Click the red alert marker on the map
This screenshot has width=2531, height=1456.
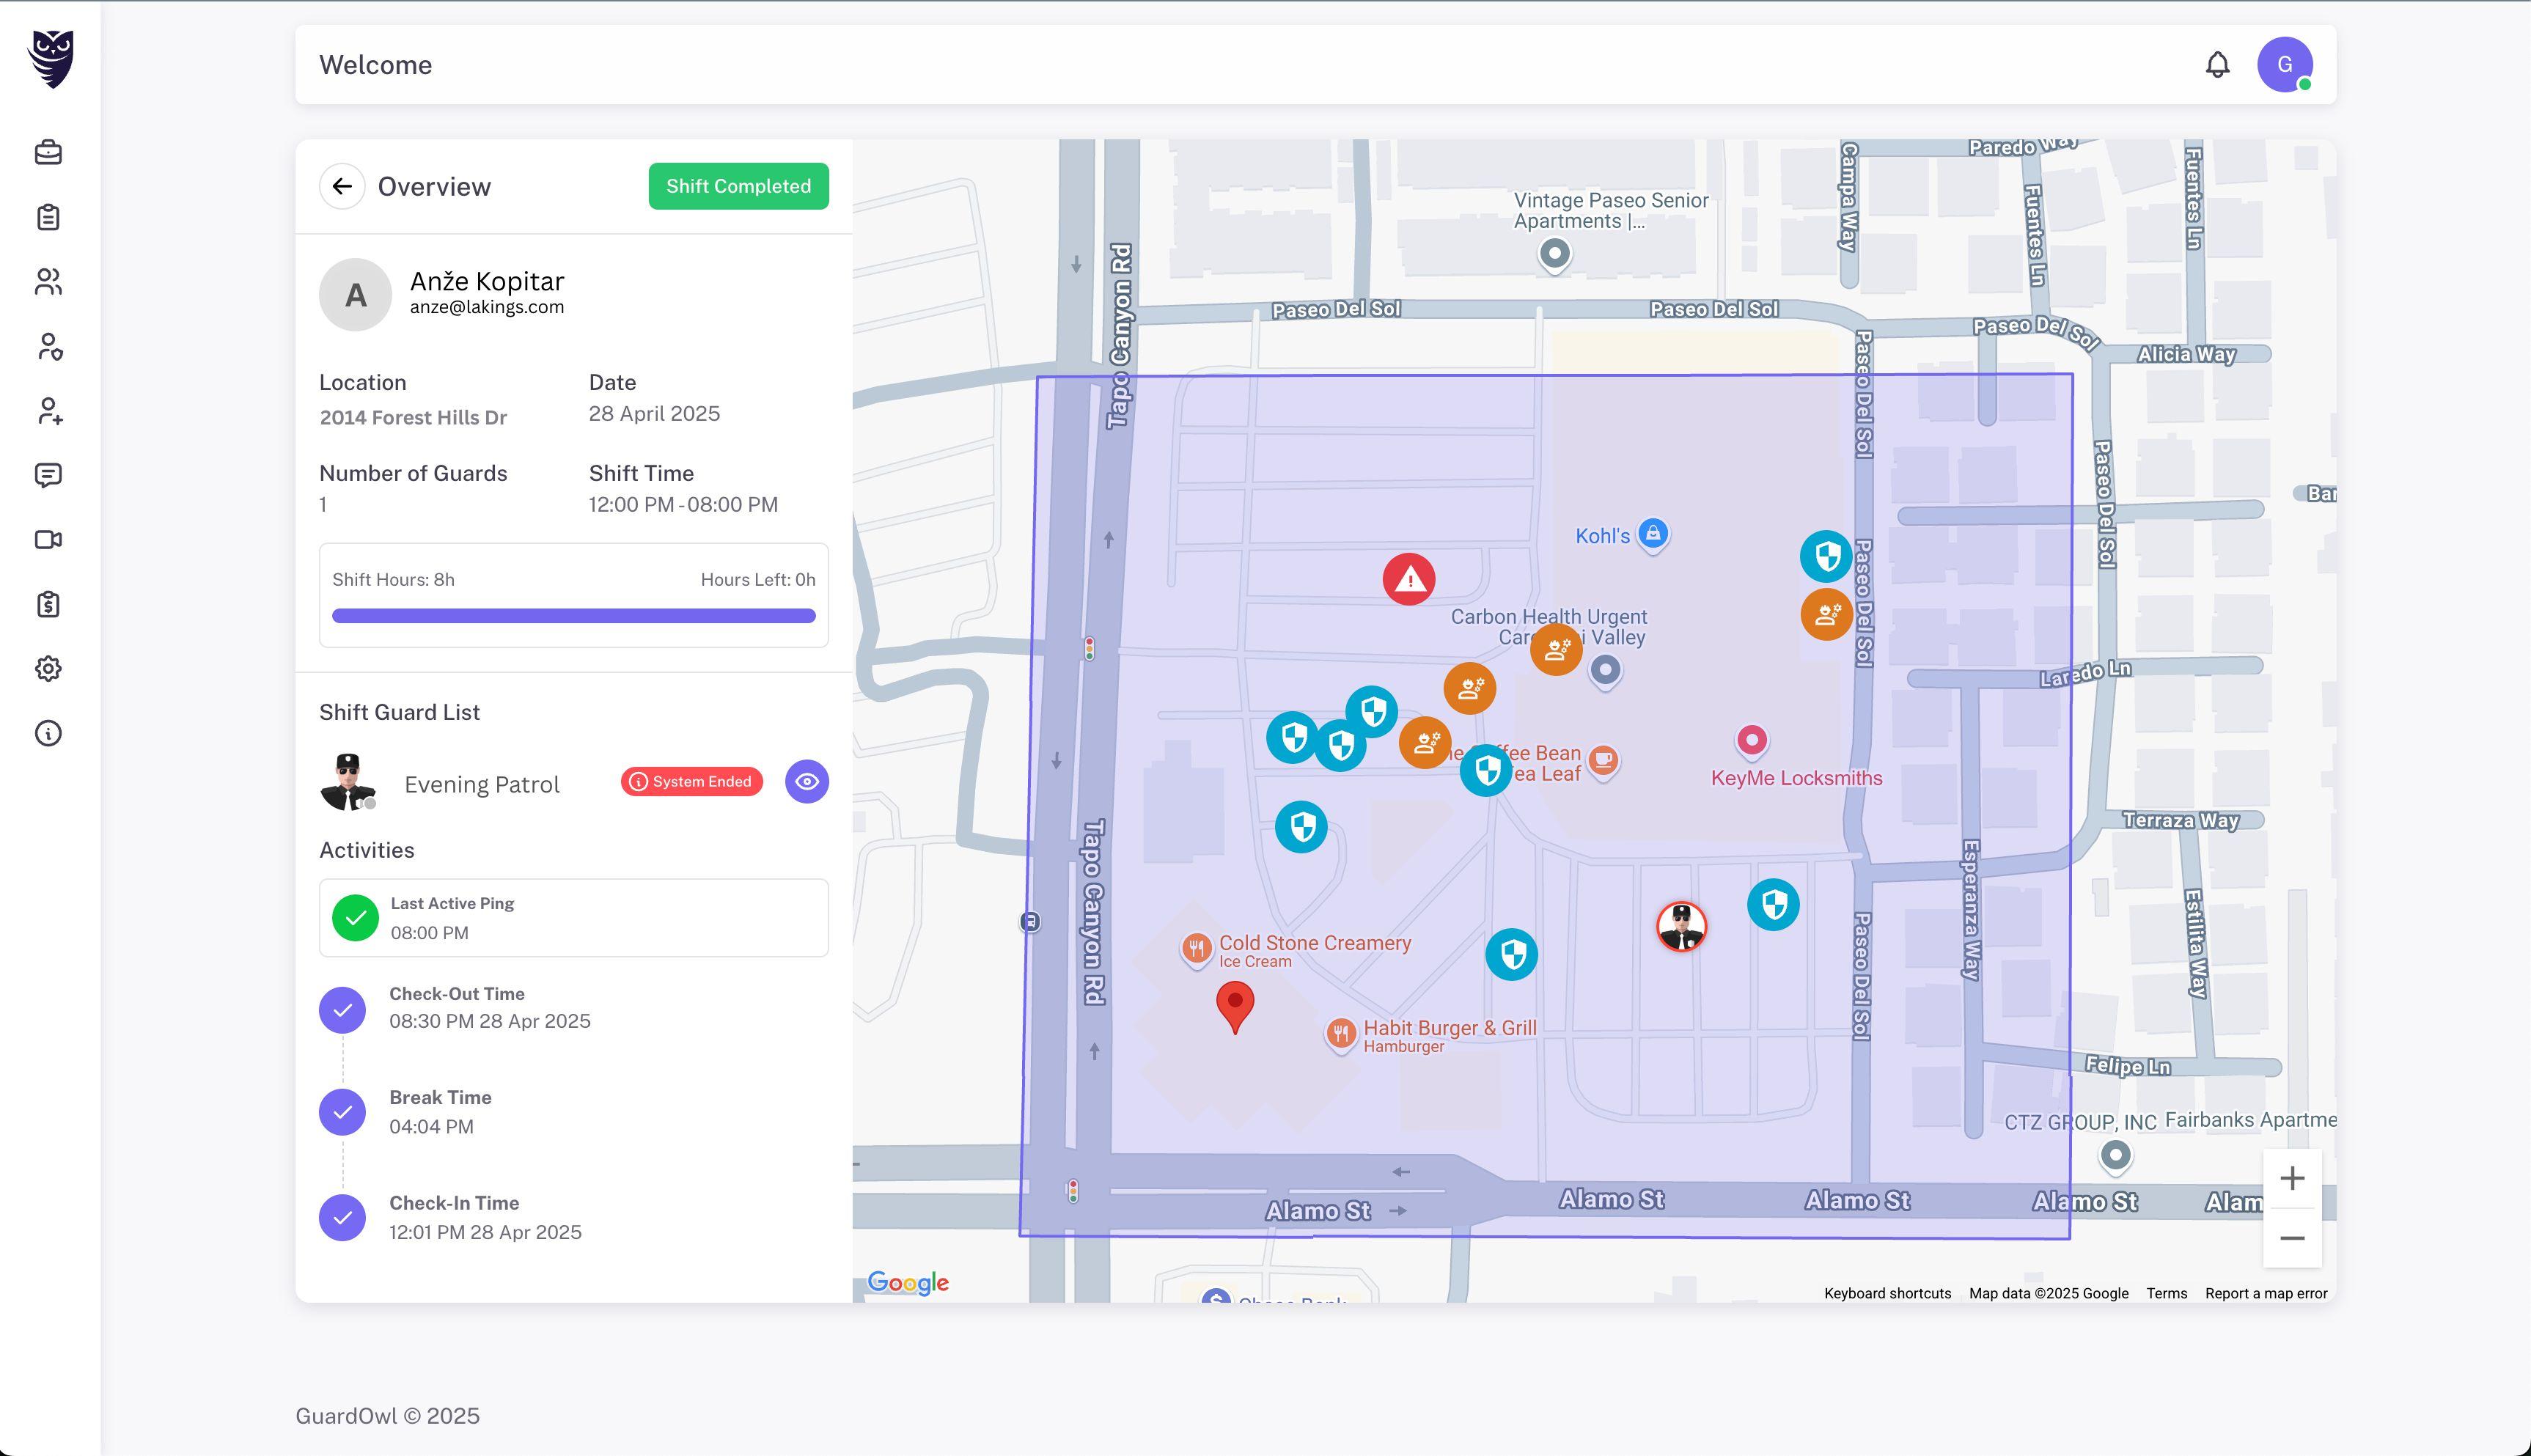pos(1409,578)
